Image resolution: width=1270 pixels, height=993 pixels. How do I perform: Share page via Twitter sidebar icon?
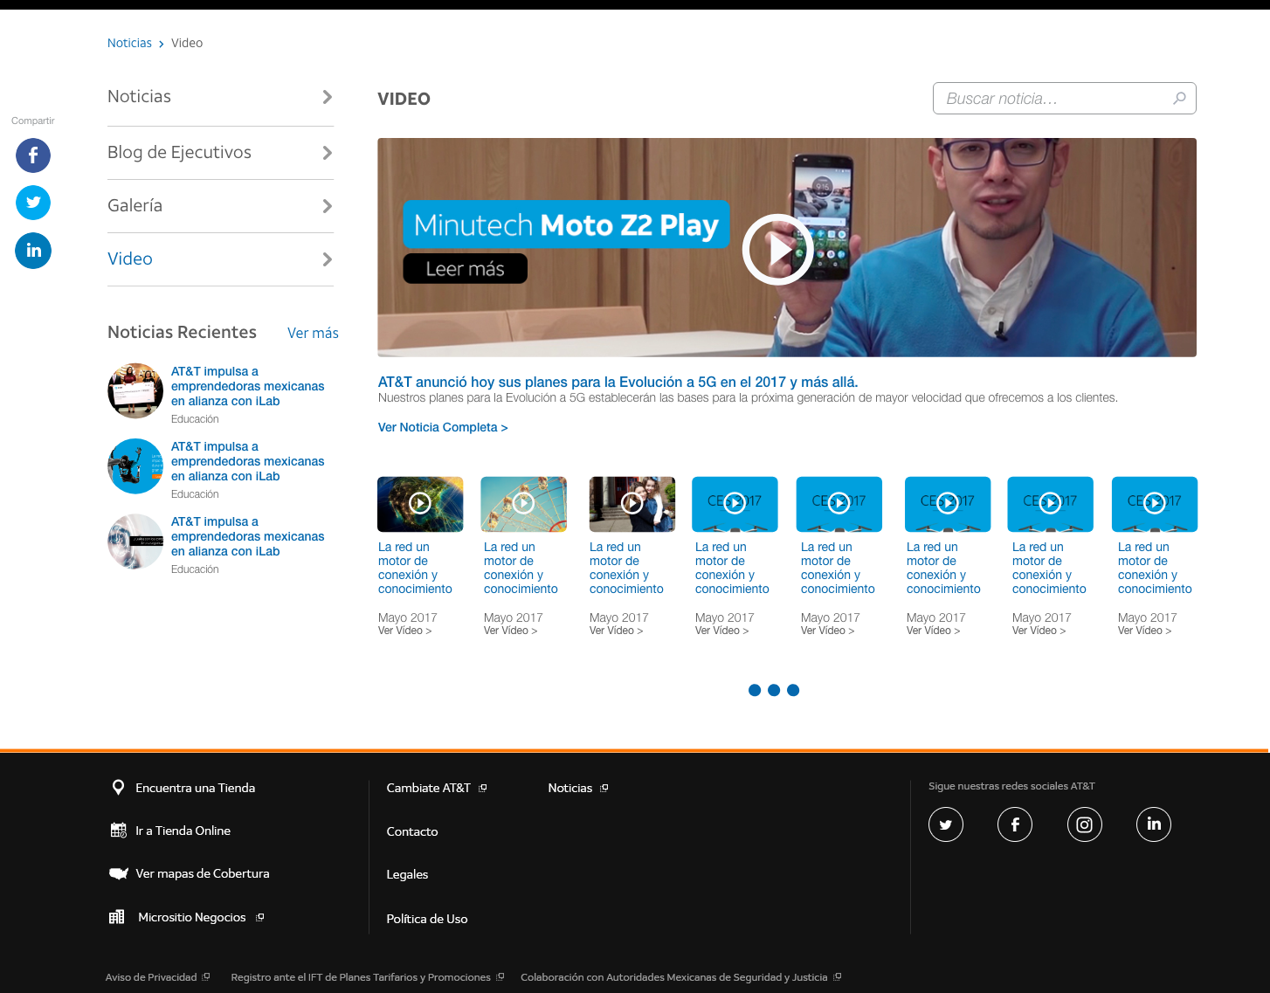pyautogui.click(x=33, y=203)
